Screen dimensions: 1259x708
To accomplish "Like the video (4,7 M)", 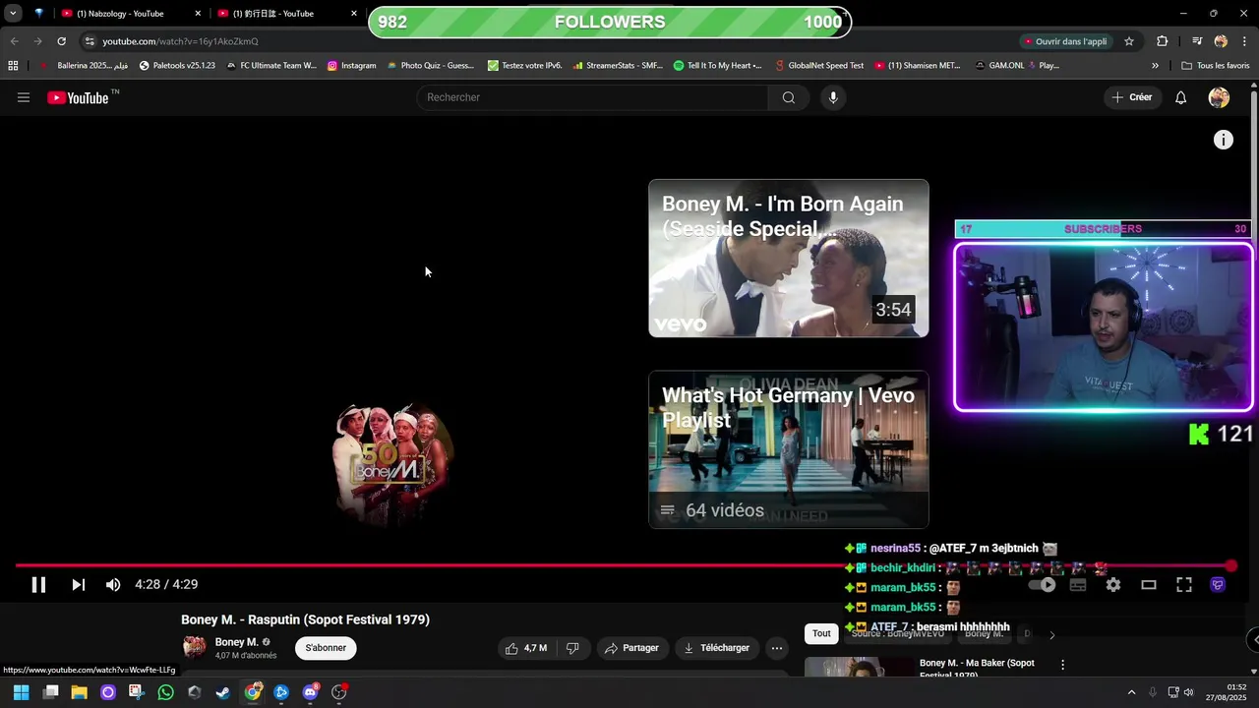I will coord(526,648).
